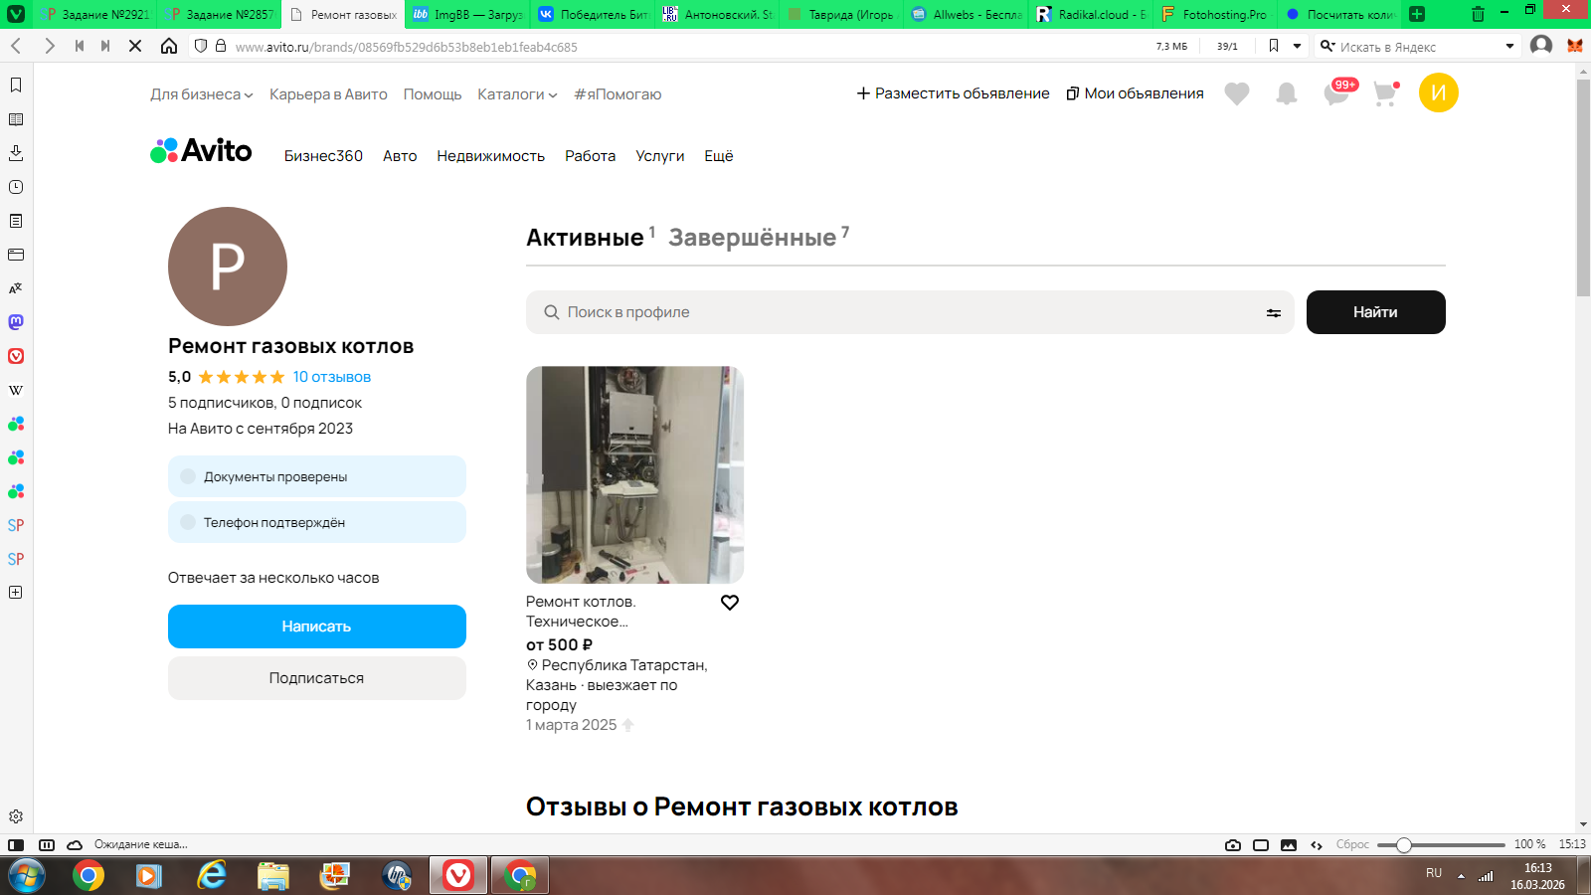Toggle image loading in the status bar
This screenshot has height=895, width=1591.
point(1289,845)
